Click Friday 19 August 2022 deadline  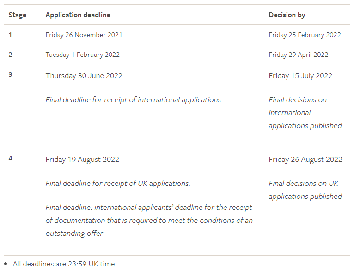[82, 160]
